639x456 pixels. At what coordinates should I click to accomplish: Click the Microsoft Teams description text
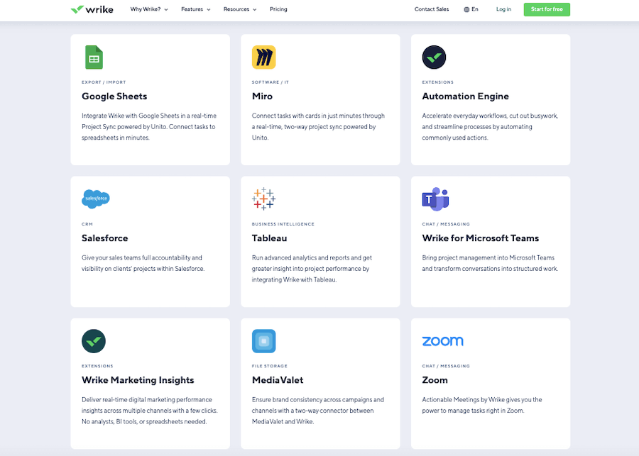[x=490, y=263]
